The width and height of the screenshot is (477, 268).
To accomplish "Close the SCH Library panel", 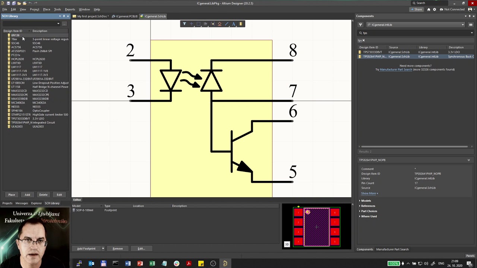I will point(68,16).
